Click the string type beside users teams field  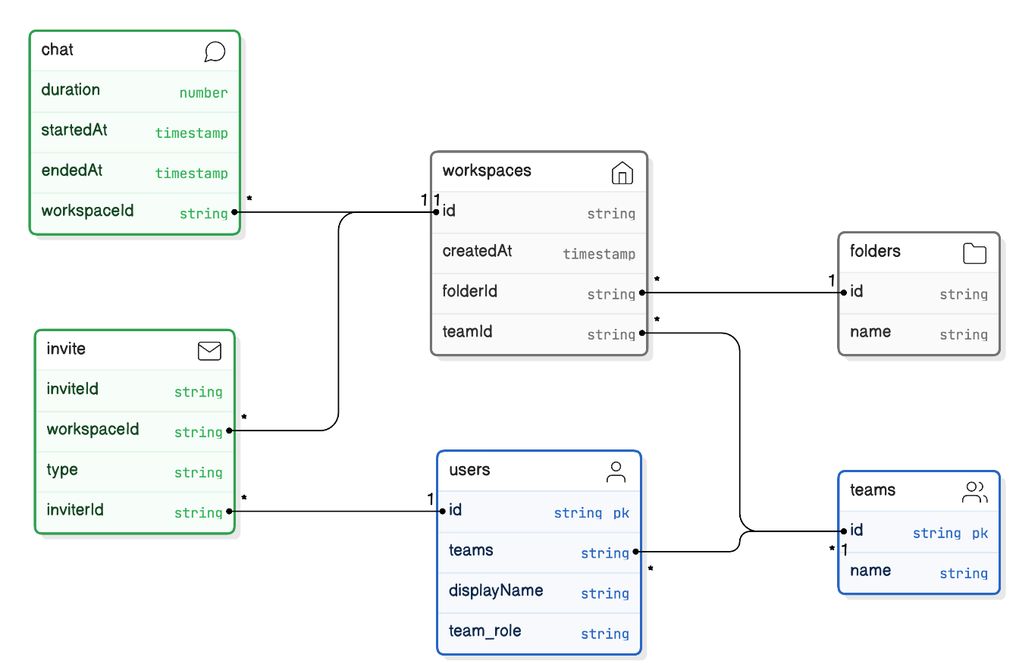point(605,554)
